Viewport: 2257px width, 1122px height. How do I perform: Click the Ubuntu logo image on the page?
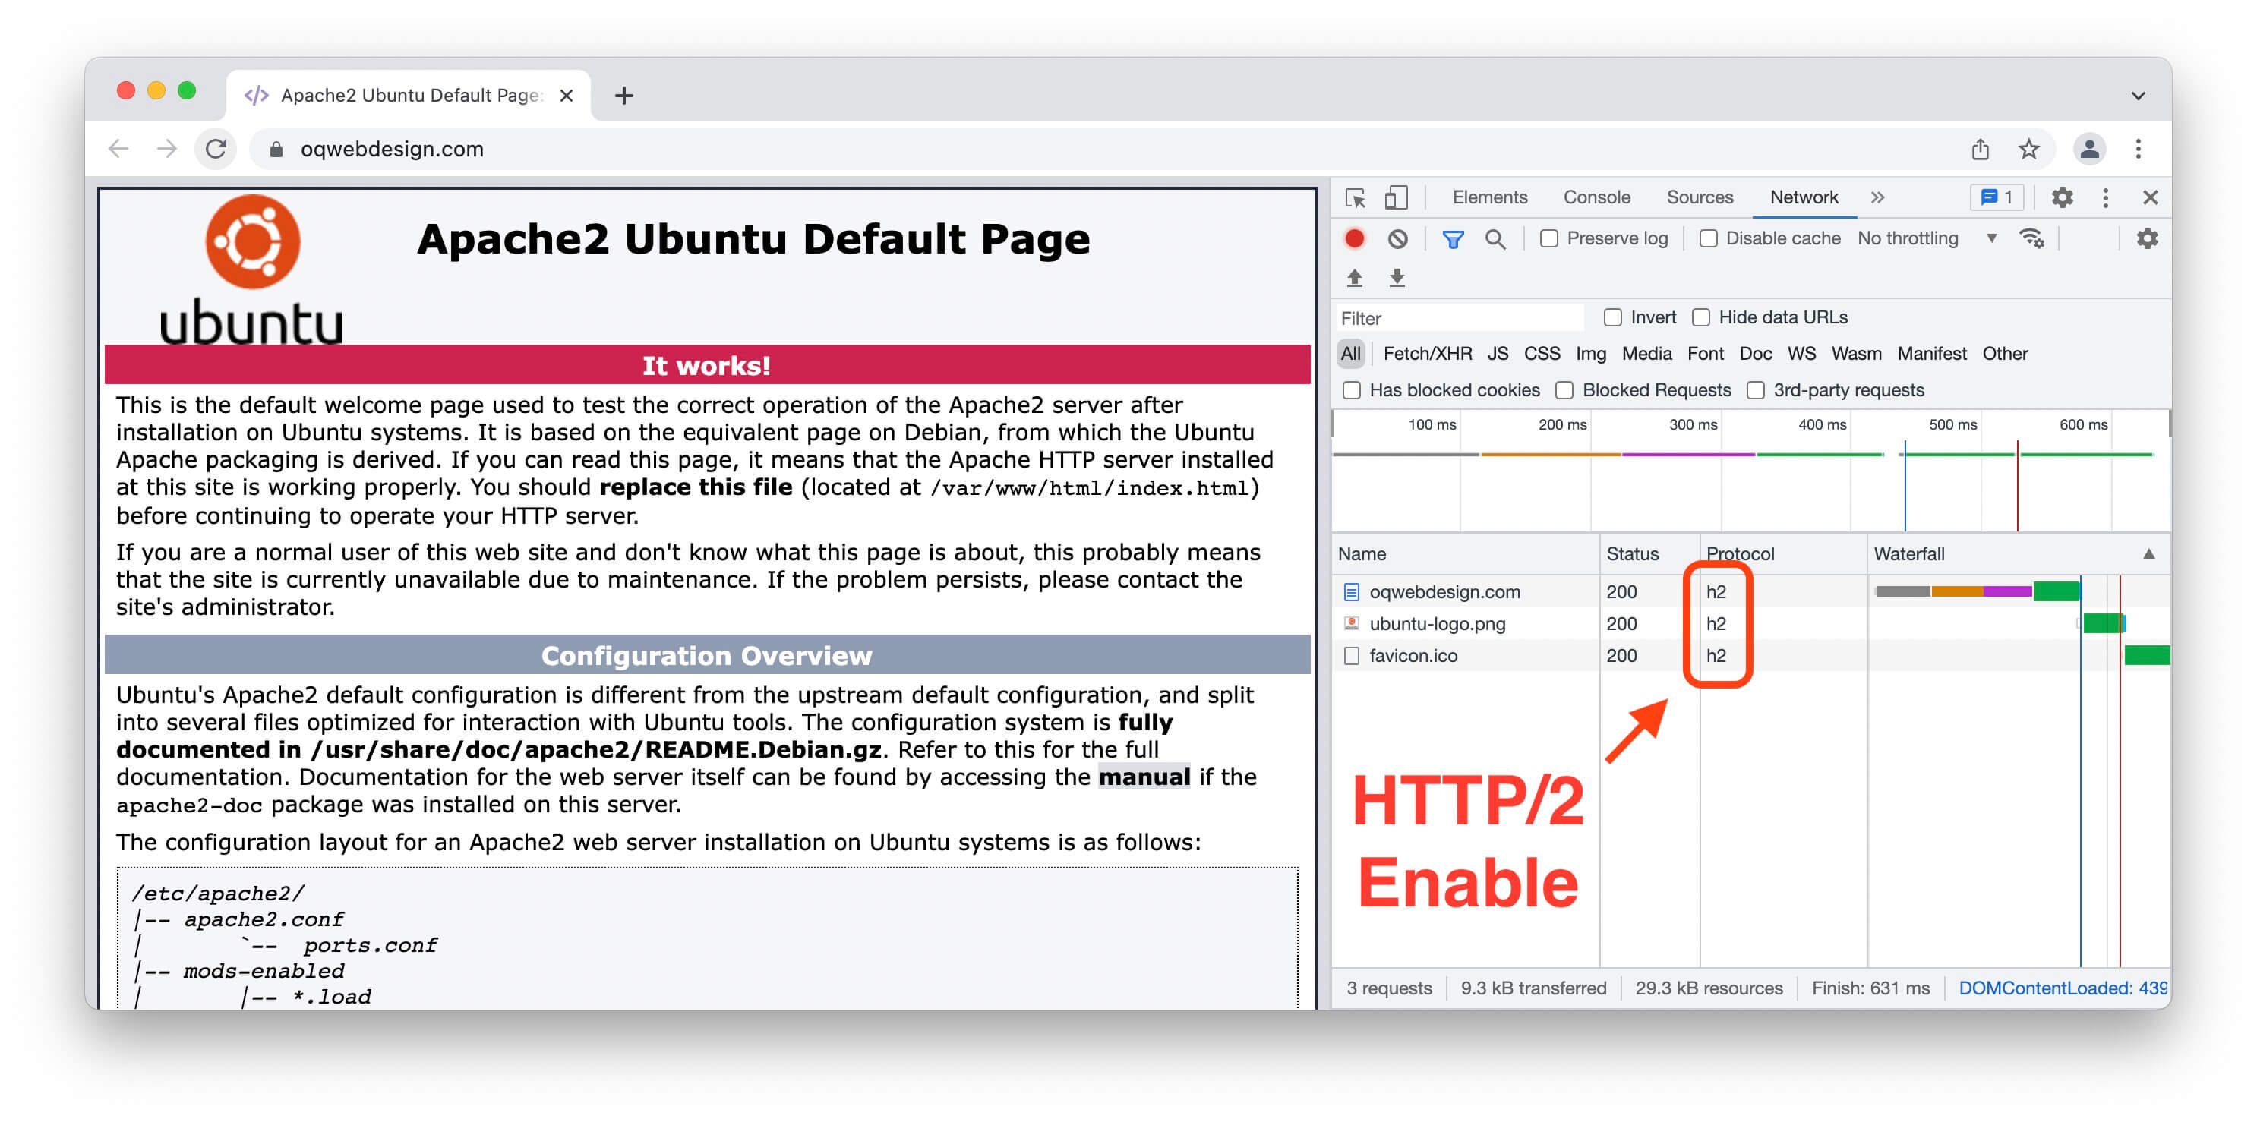[251, 269]
